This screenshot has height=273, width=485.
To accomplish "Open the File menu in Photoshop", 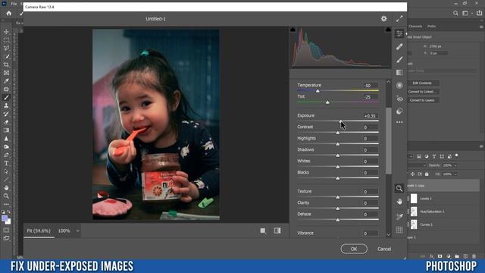I will [14, 4].
